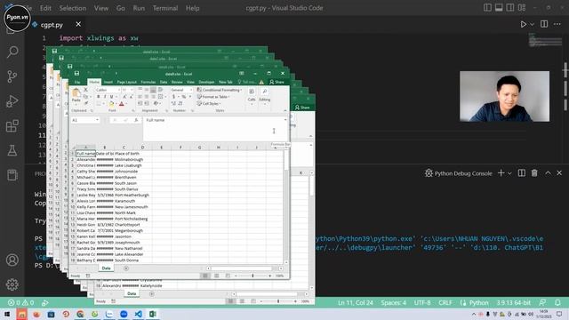
Task: Open the View menu in VS Code
Action: (x=100, y=8)
